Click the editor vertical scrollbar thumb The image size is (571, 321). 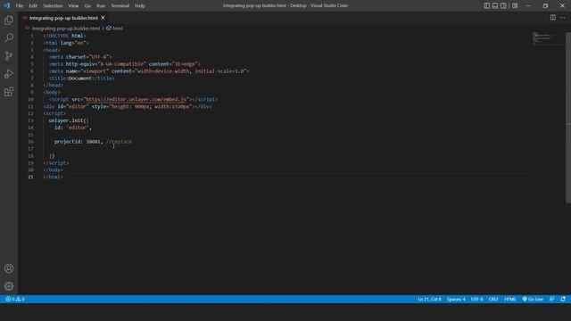pos(568,118)
